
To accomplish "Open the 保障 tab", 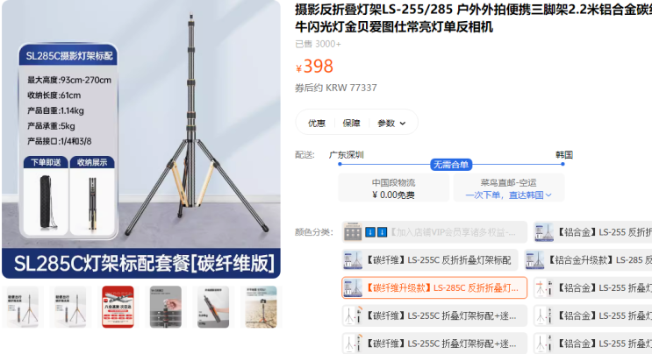I will (x=351, y=124).
